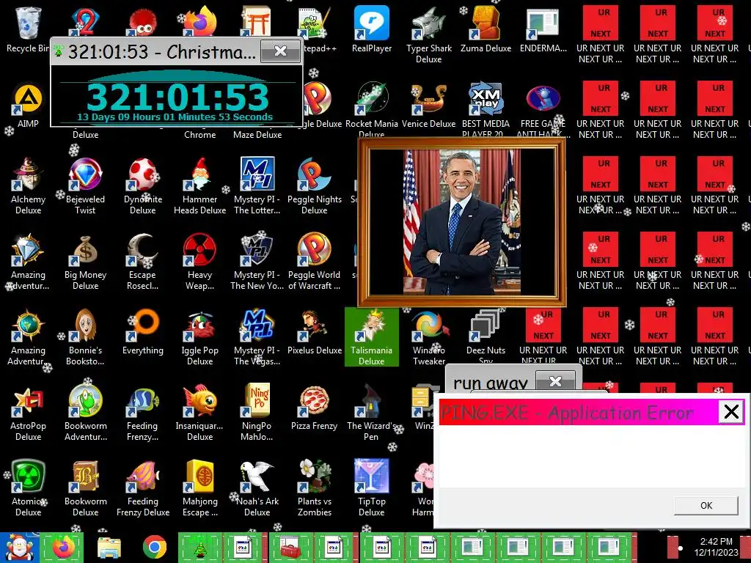Open The Wizard's Pen shortcut
Screen dimensions: 751x563
pyautogui.click(x=372, y=412)
